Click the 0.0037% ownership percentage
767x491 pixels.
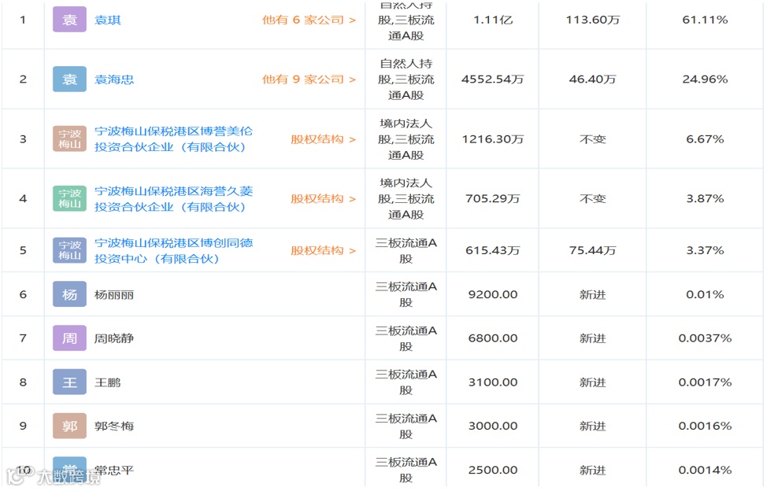[705, 338]
